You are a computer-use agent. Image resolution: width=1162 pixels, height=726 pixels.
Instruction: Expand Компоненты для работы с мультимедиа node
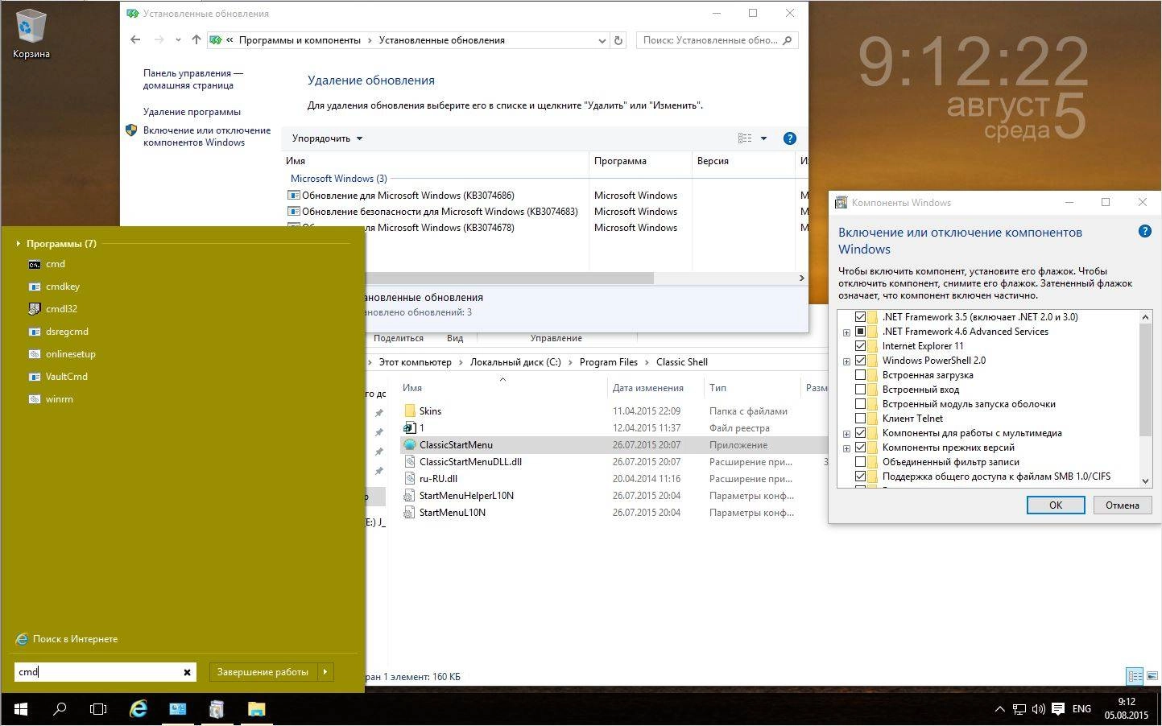click(x=846, y=434)
